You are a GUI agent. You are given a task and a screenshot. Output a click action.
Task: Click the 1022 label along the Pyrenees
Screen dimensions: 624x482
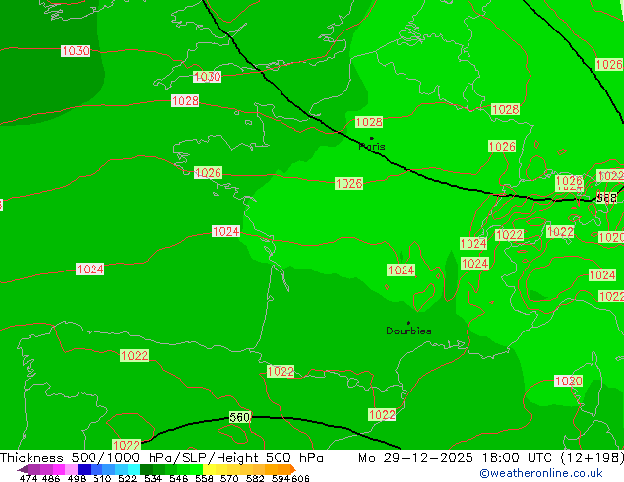[281, 372]
